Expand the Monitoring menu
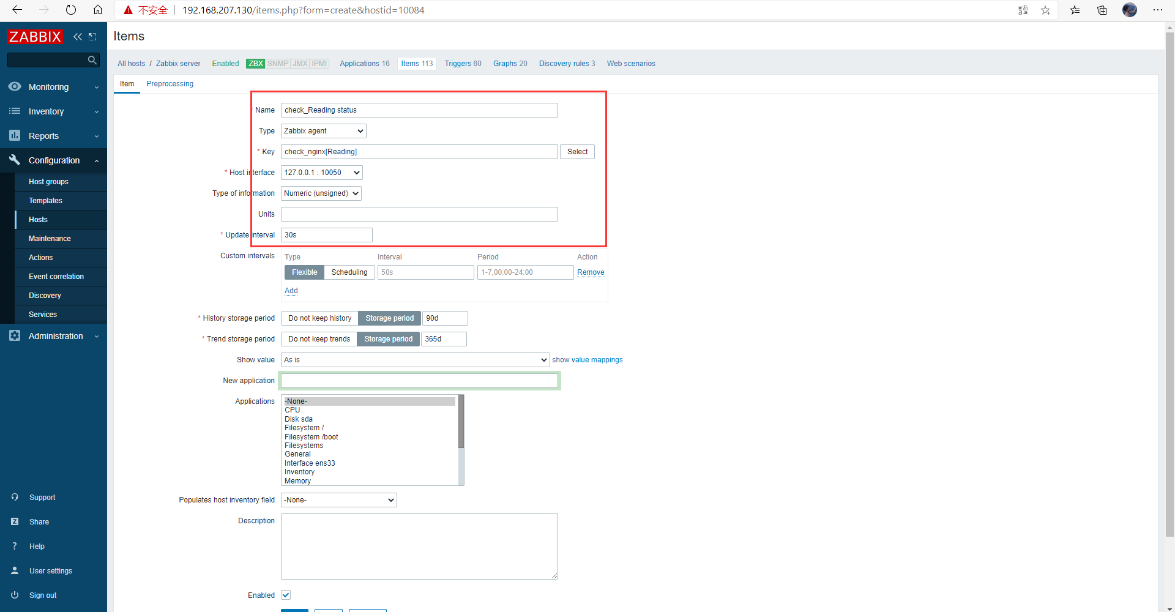1175x612 pixels. coord(53,87)
